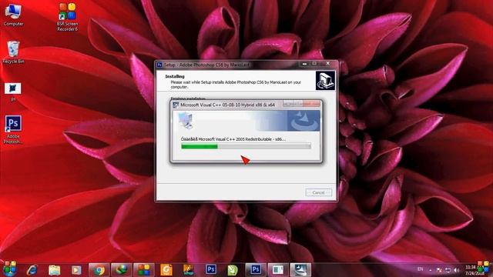
Task: Click the orange striped taskbar icon left of Photoshop
Action: [188, 270]
